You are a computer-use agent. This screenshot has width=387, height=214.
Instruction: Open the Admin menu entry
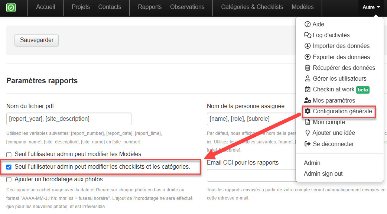(312, 163)
